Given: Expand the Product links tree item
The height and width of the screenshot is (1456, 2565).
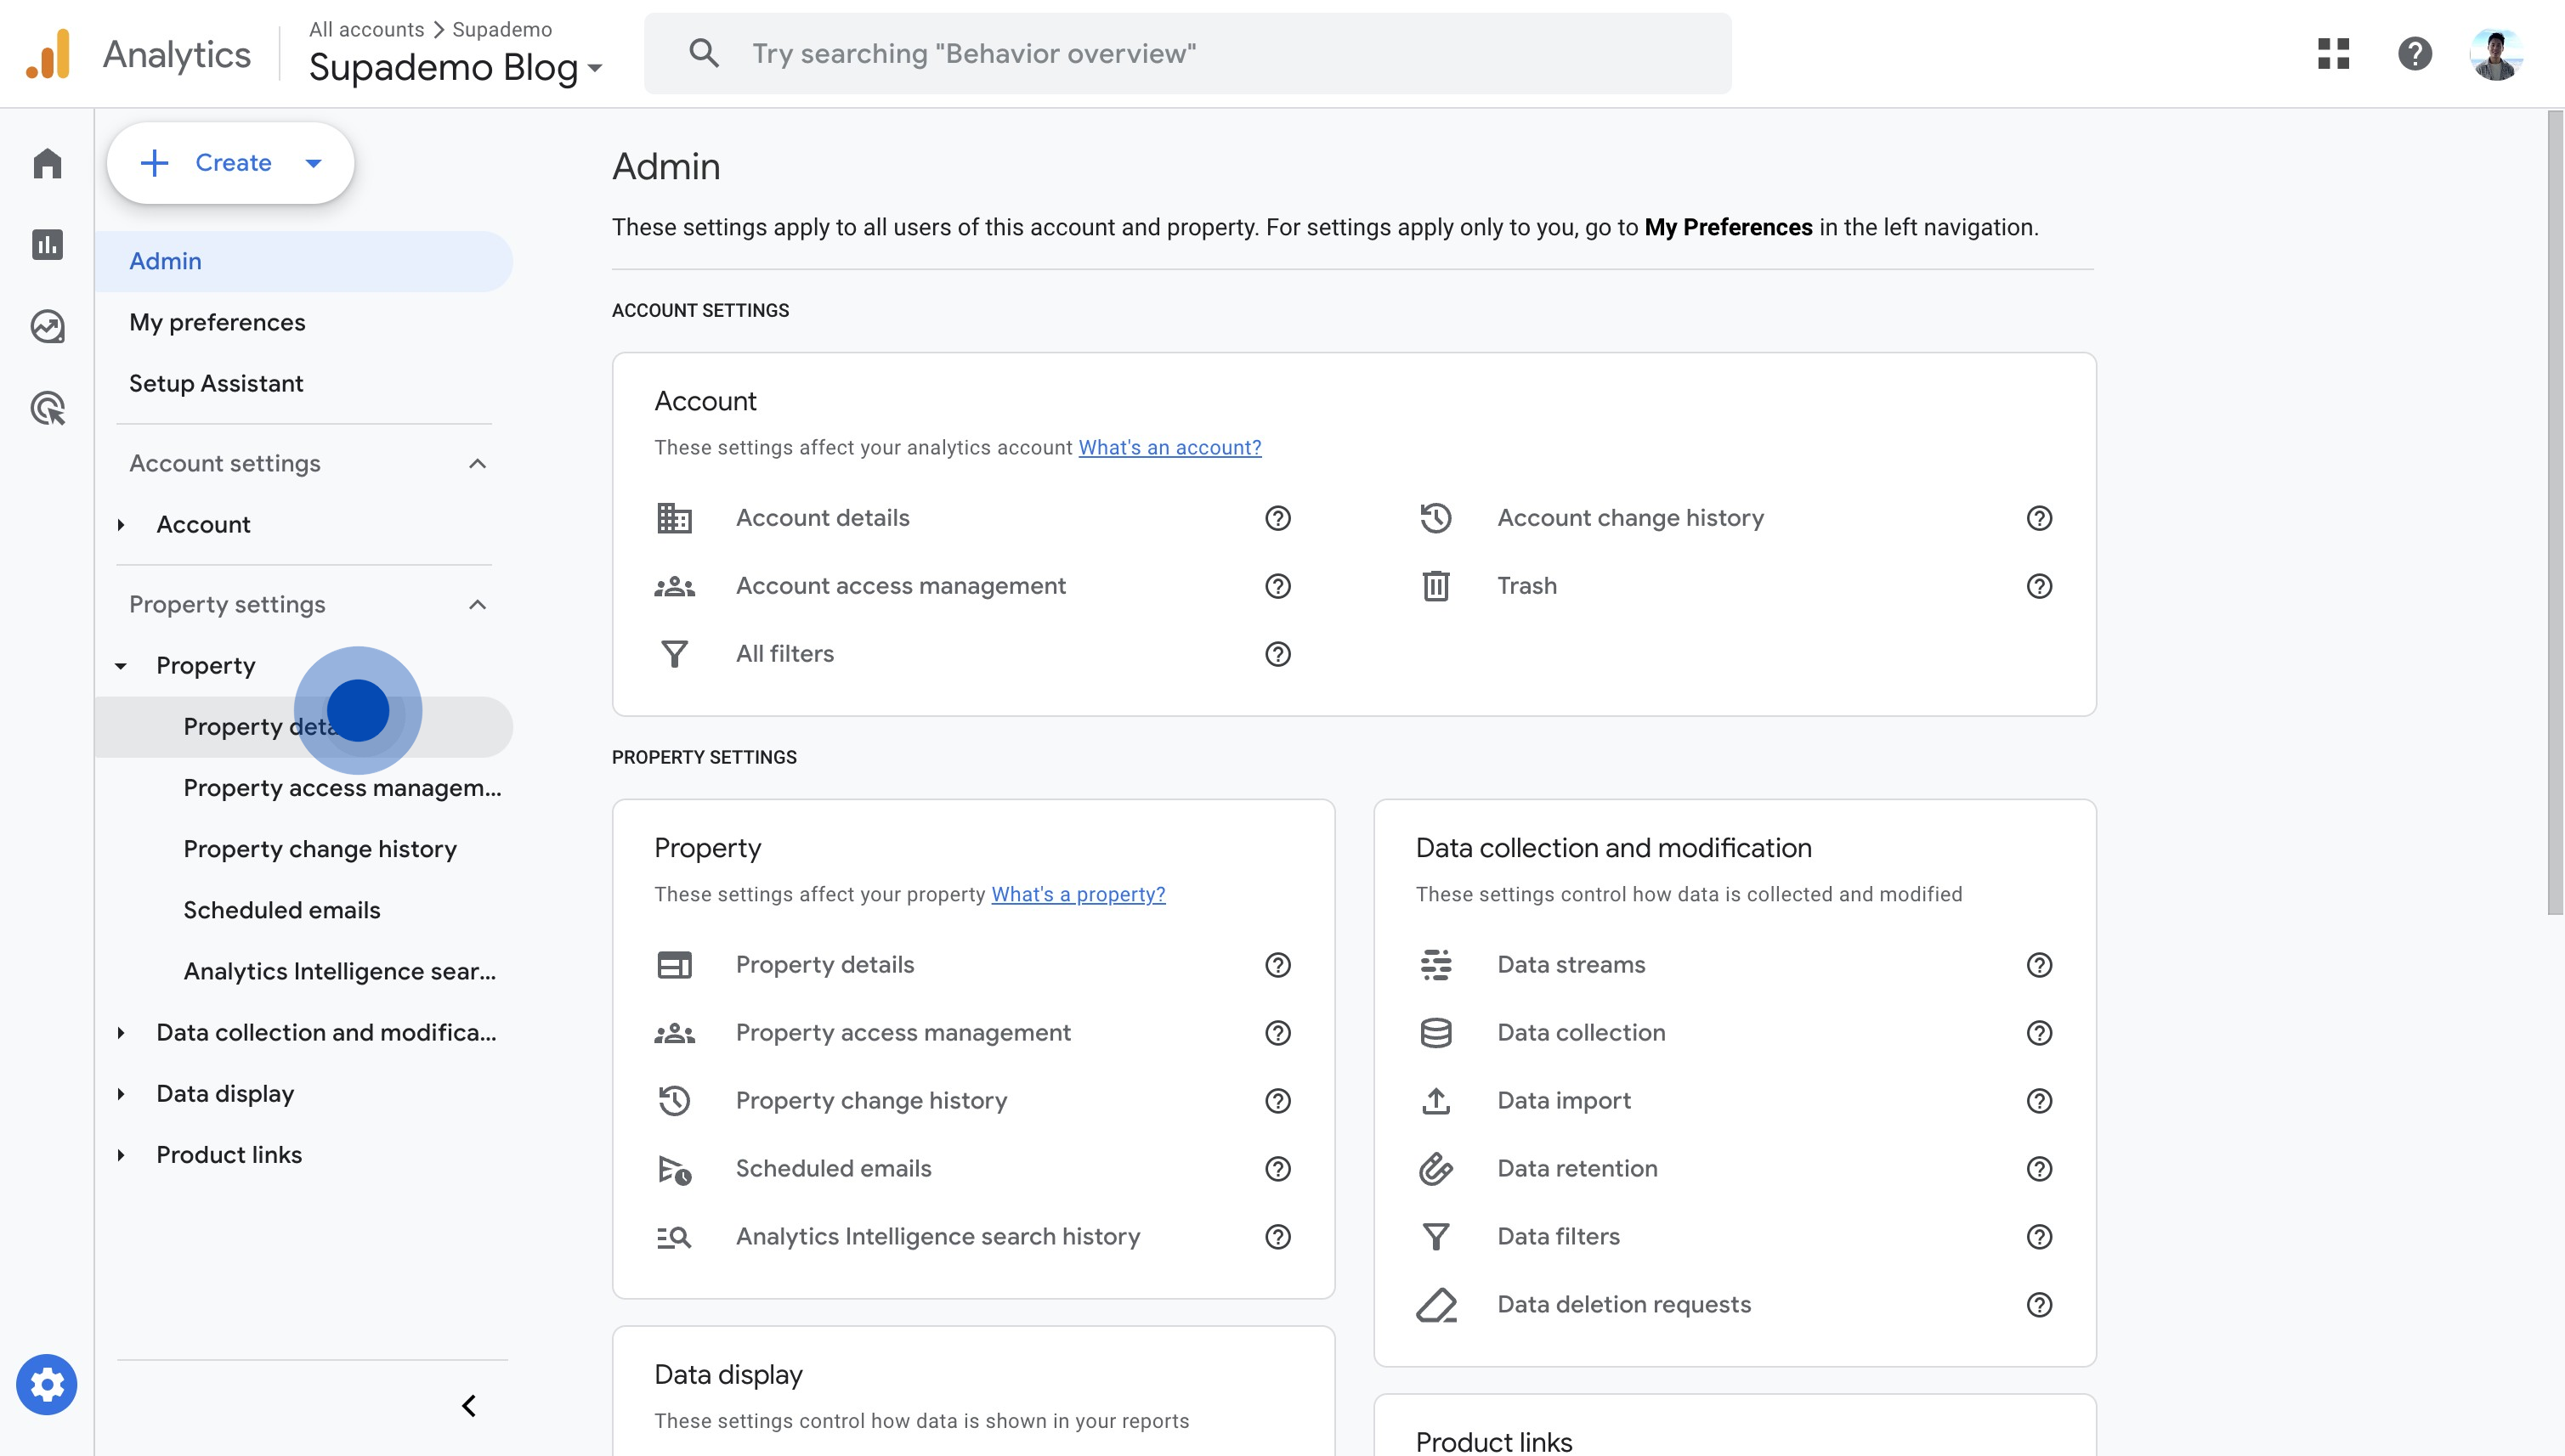Looking at the screenshot, I should click(121, 1155).
